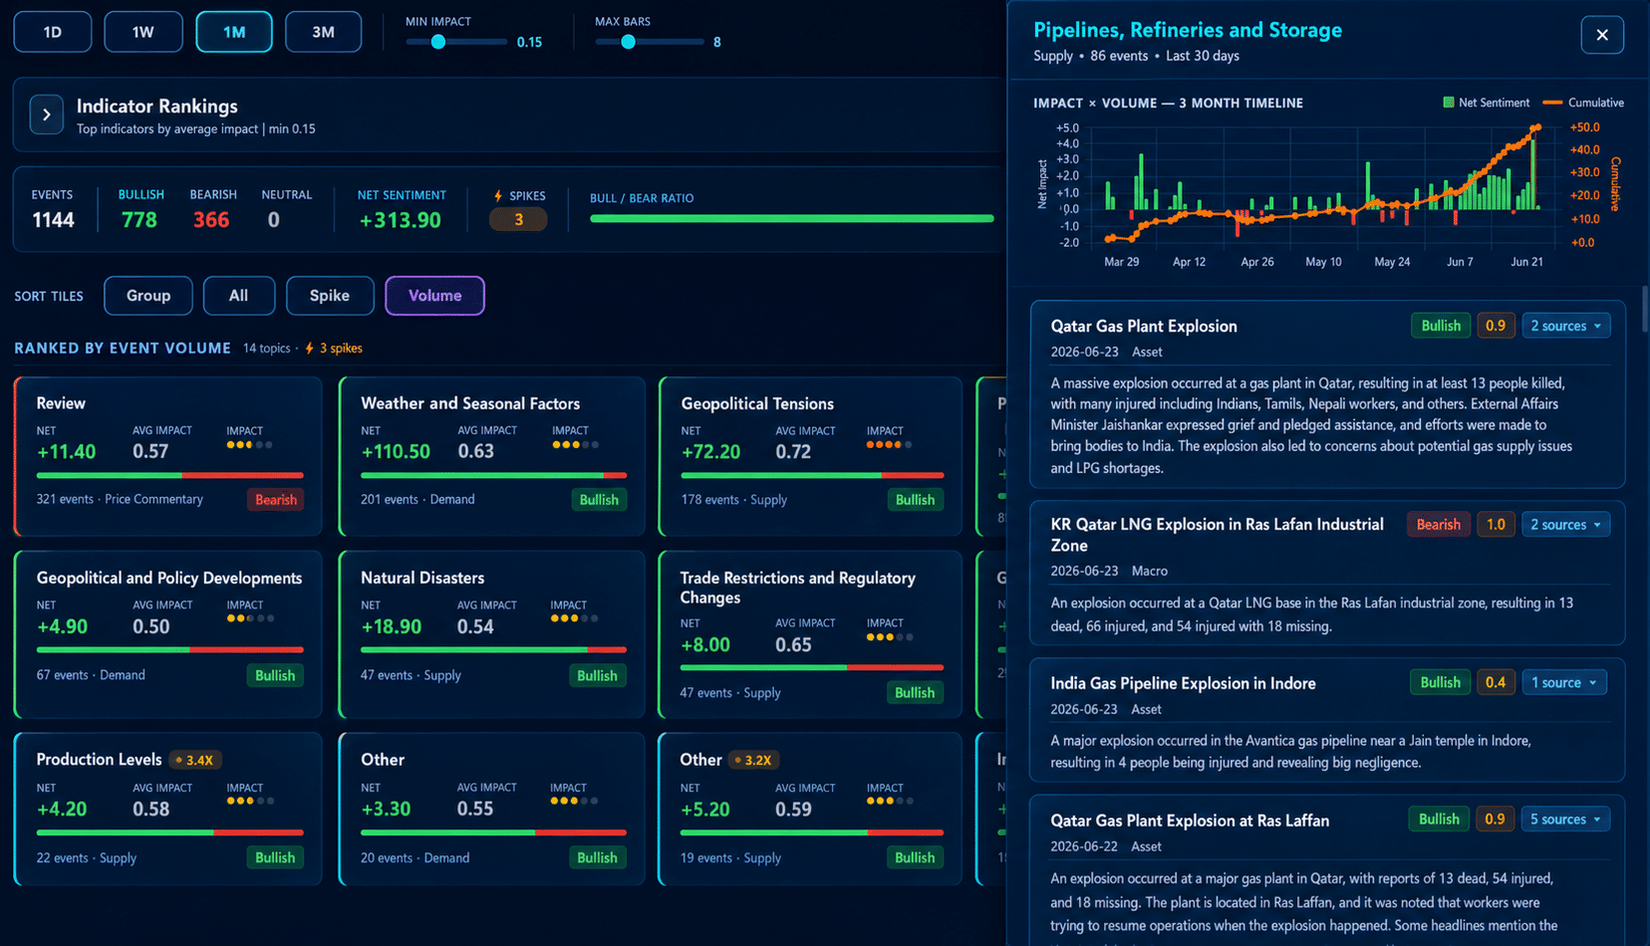The image size is (1650, 946).
Task: Open the Production Levels tile
Action: pos(168,809)
